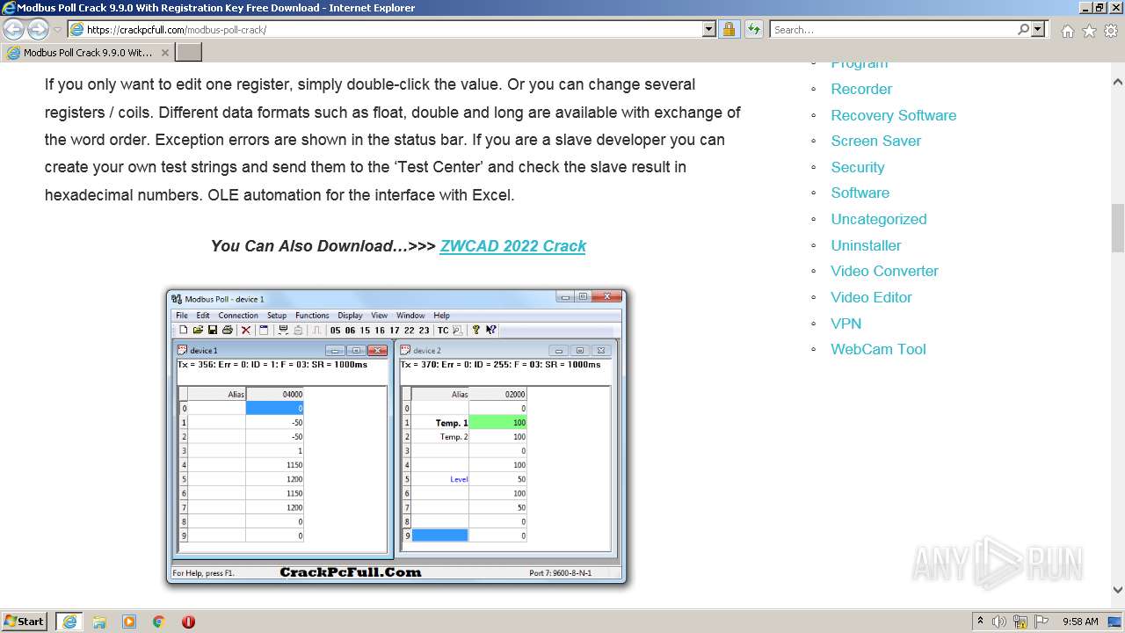Open Favorites with the star icon

coord(1089,31)
